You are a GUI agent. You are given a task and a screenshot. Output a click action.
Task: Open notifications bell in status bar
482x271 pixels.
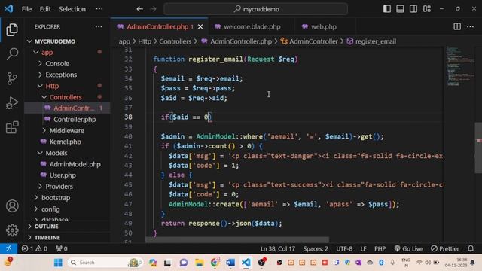point(471,248)
